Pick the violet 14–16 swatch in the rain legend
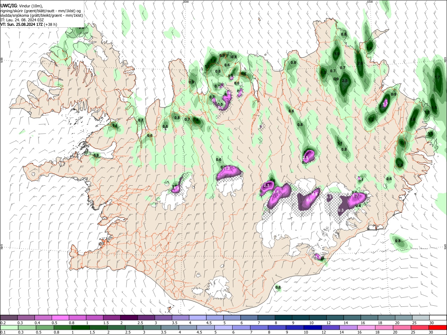This screenshot has width=447, height=335. (x=349, y=328)
